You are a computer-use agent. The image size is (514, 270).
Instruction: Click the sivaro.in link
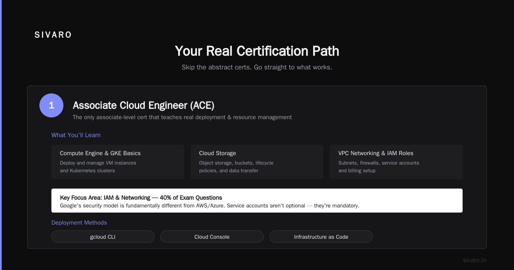click(x=475, y=260)
